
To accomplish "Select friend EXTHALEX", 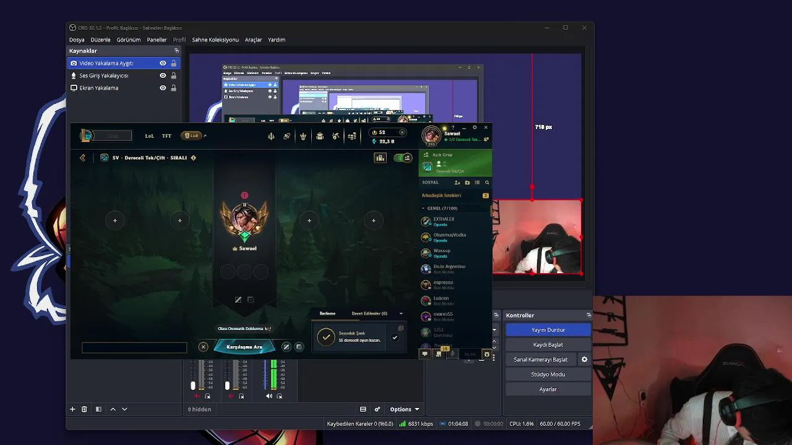I will coord(455,221).
